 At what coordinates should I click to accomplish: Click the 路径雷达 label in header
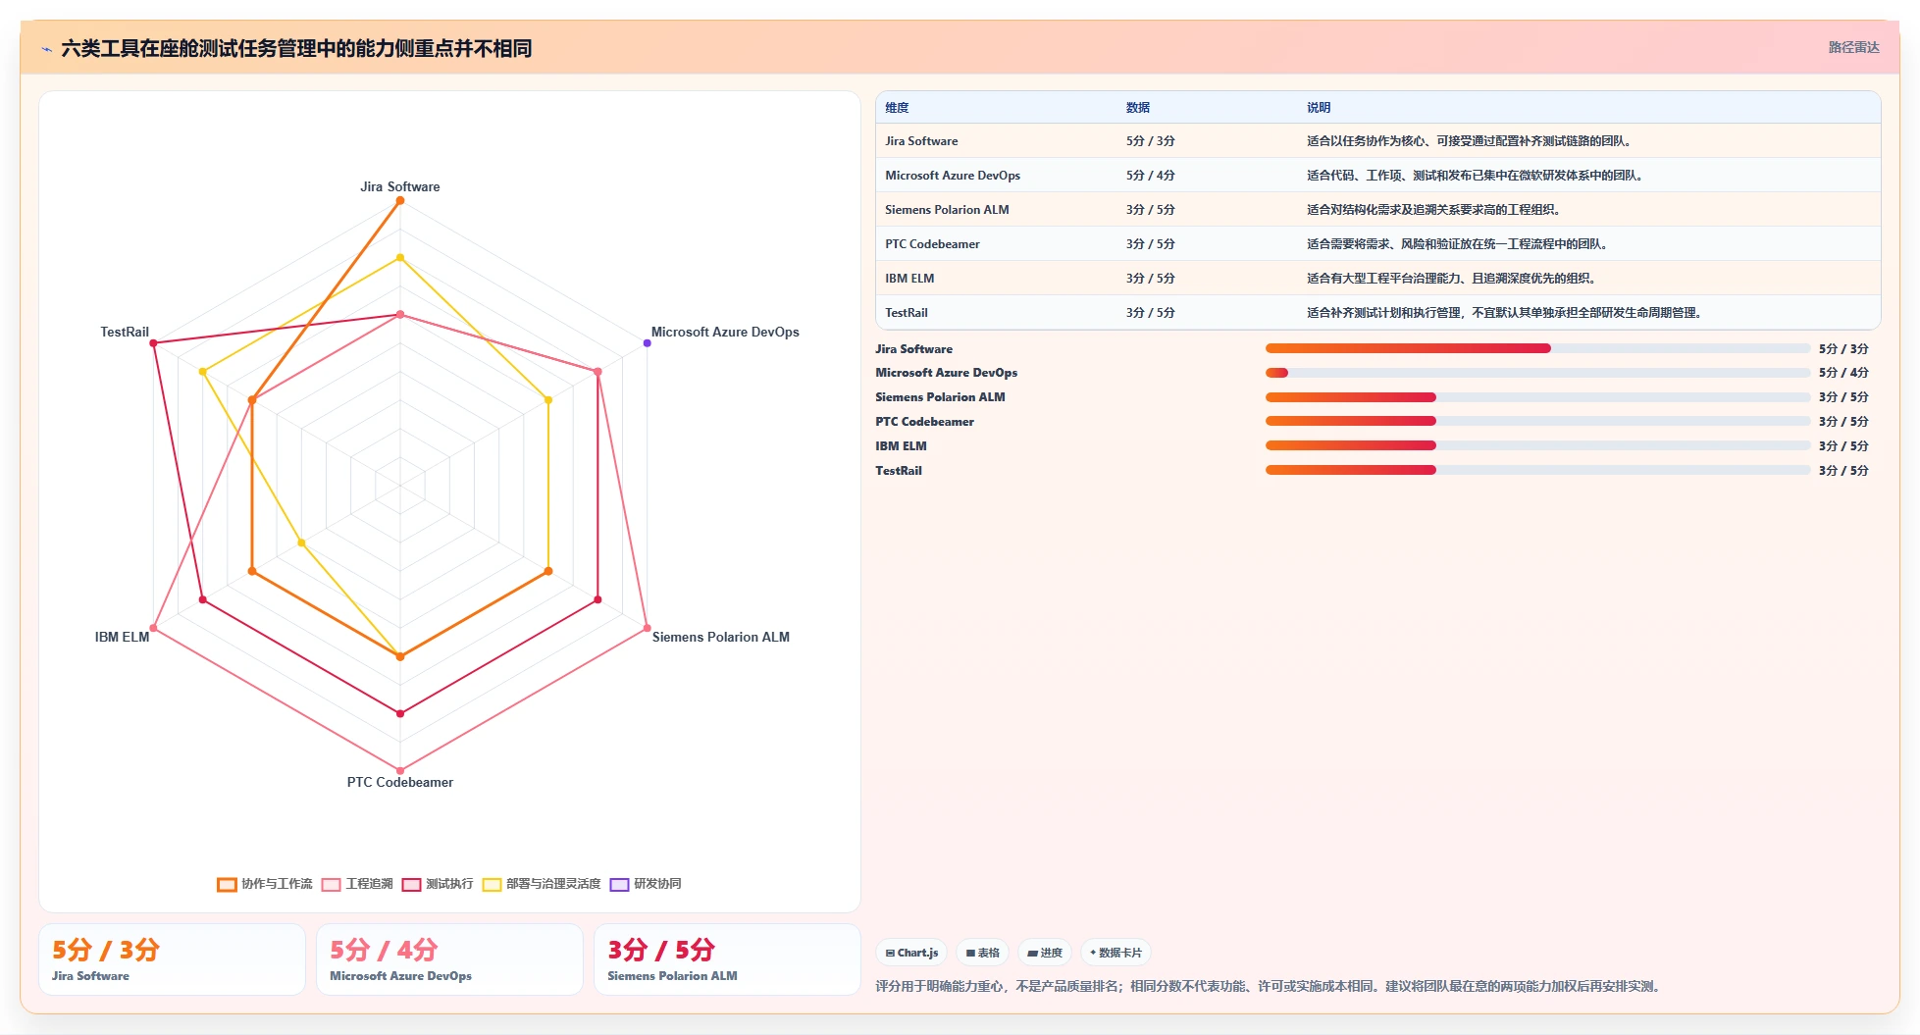pos(1853,47)
